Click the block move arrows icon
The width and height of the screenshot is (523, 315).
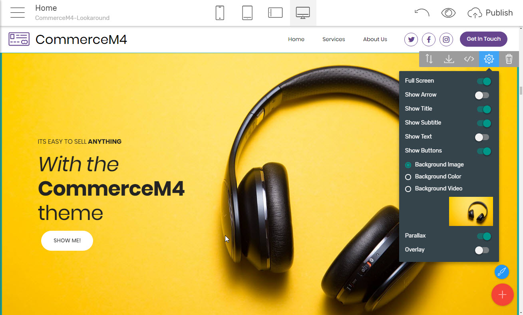point(429,59)
